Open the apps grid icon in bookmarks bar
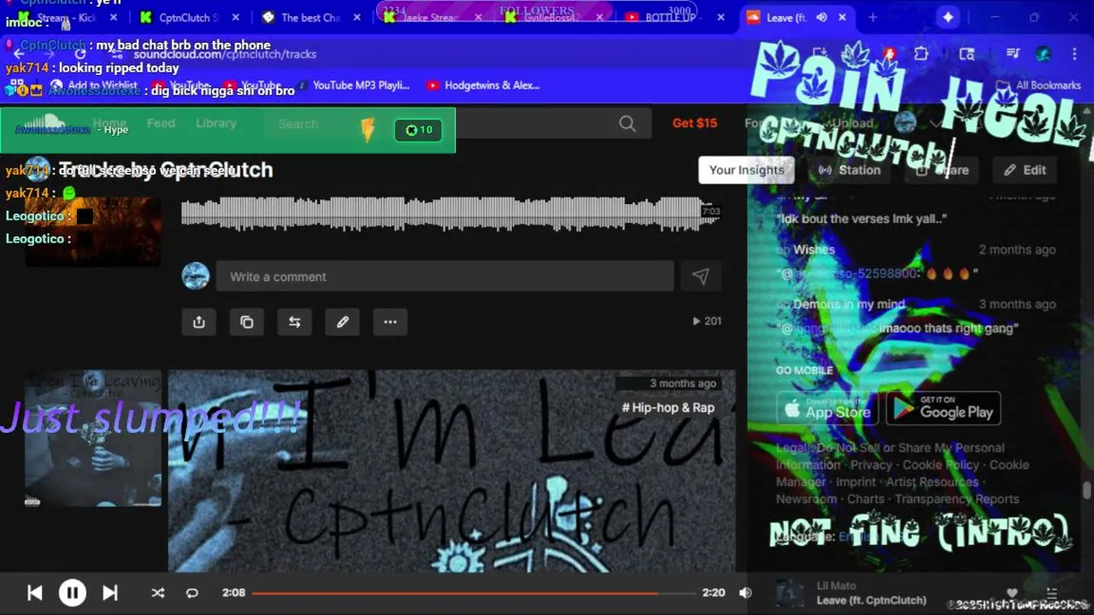Screen dimensions: 1094x615 17,85
